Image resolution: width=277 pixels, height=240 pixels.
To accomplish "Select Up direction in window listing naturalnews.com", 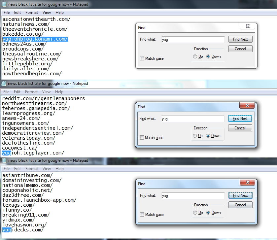I will 195,56.
